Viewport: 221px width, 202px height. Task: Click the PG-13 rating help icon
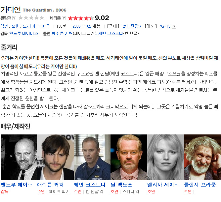(x=174, y=27)
